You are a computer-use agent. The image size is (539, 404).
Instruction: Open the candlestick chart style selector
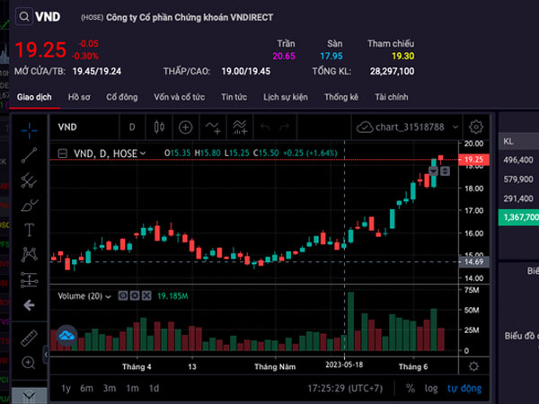159,127
